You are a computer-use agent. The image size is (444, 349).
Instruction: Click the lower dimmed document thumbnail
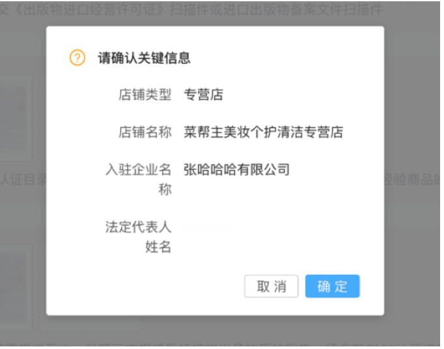(15, 288)
